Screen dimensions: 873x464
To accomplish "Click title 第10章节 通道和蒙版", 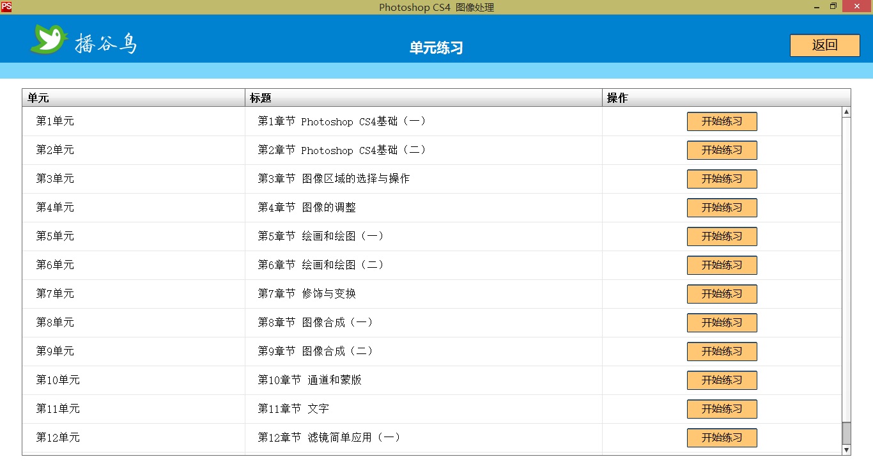I will pyautogui.click(x=310, y=380).
